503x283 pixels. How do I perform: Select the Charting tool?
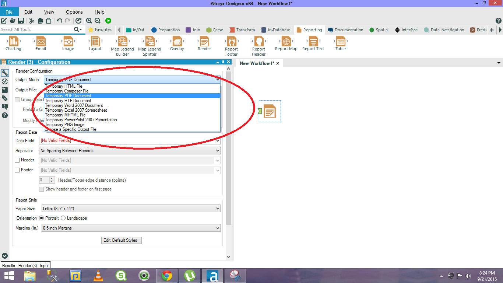click(14, 44)
